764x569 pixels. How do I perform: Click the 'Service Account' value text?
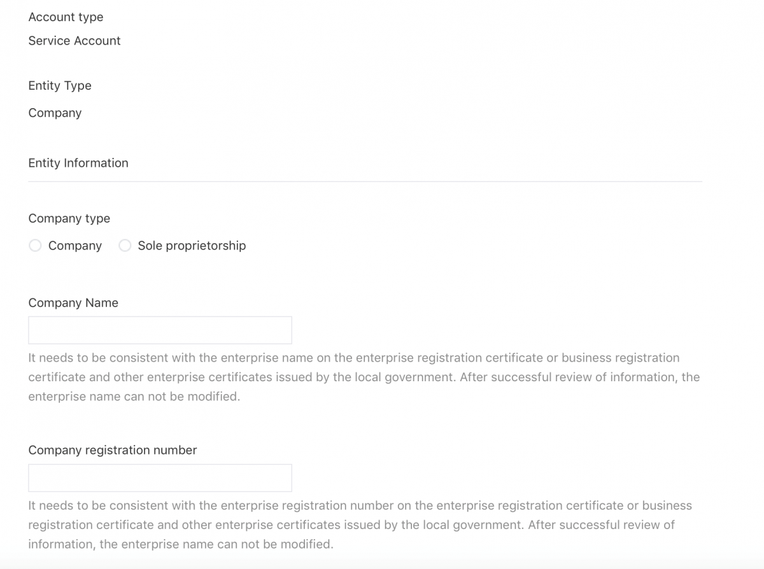tap(74, 41)
